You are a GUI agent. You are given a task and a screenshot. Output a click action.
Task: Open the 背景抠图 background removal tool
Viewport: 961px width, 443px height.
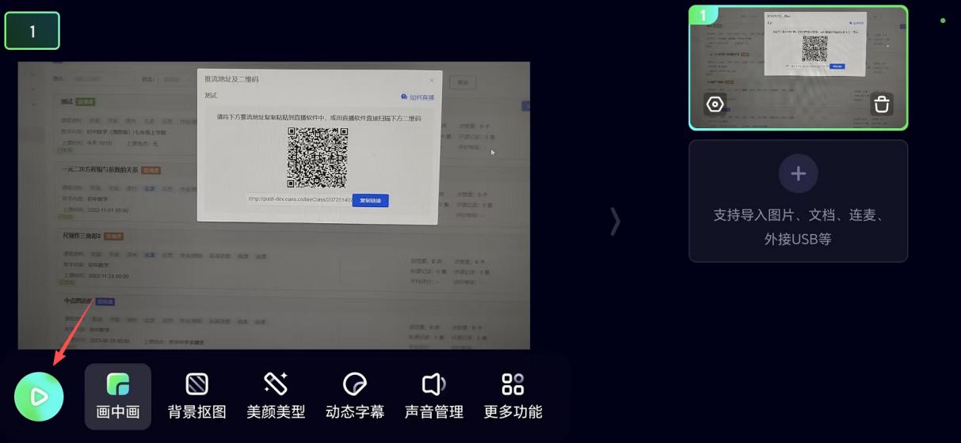pos(197,396)
